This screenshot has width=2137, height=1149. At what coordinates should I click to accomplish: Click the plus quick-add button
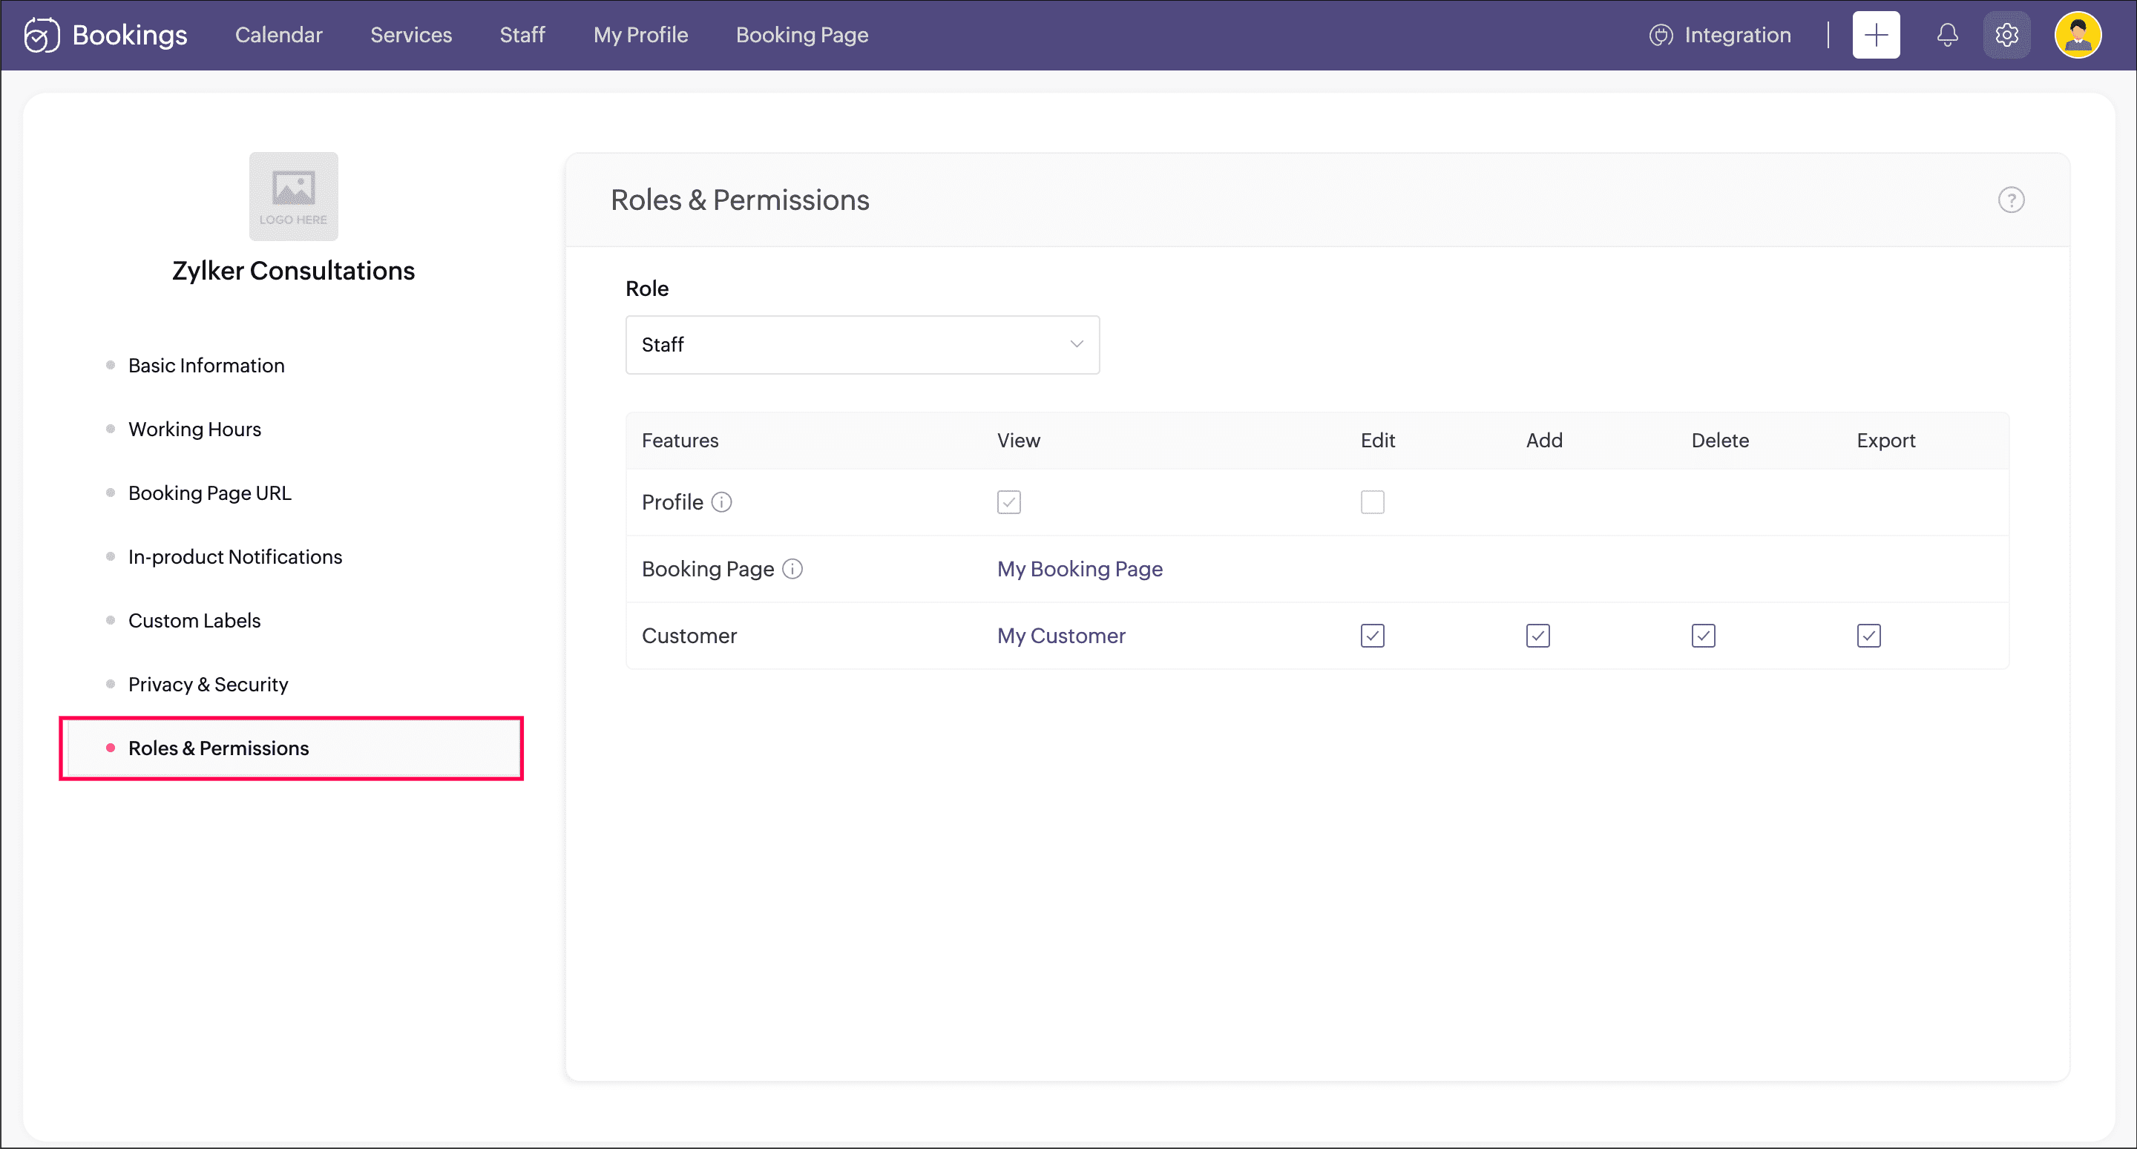coord(1876,35)
